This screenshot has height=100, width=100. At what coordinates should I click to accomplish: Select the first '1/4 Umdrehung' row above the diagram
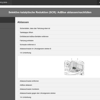(59, 53)
